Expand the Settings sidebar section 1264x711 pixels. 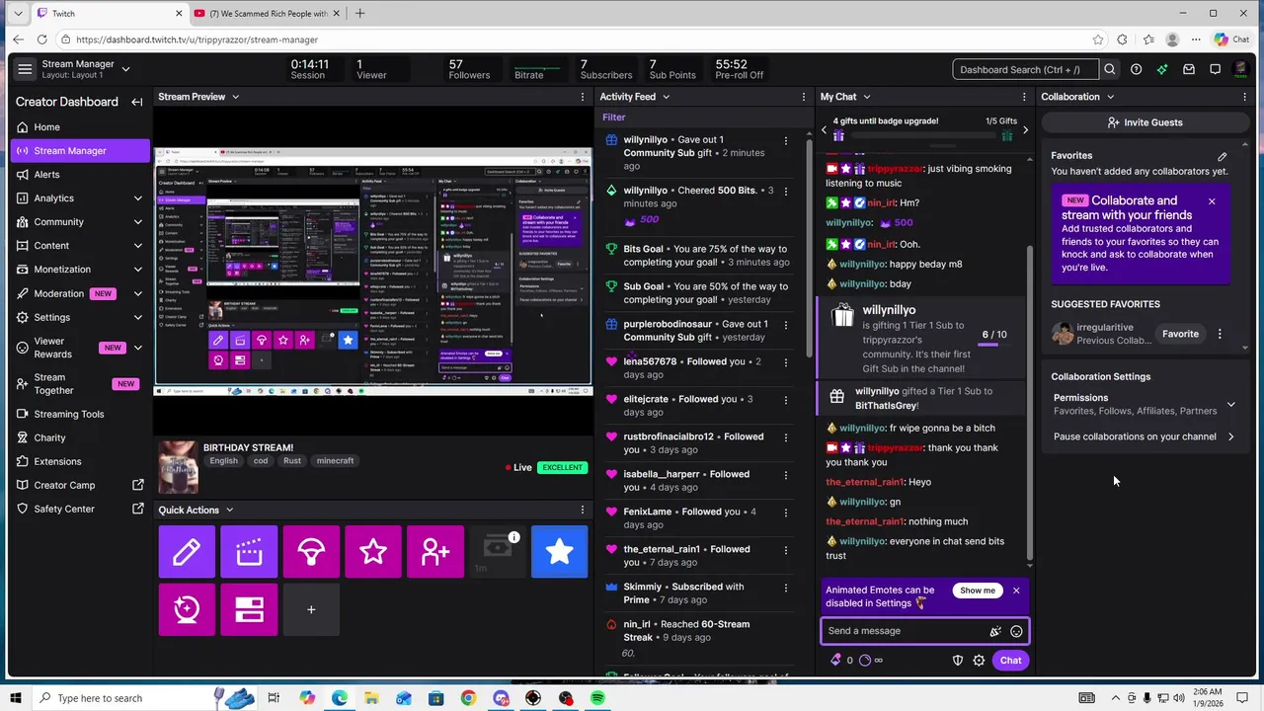137,317
